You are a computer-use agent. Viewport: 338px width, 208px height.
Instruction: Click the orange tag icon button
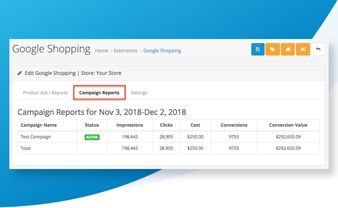click(x=272, y=49)
